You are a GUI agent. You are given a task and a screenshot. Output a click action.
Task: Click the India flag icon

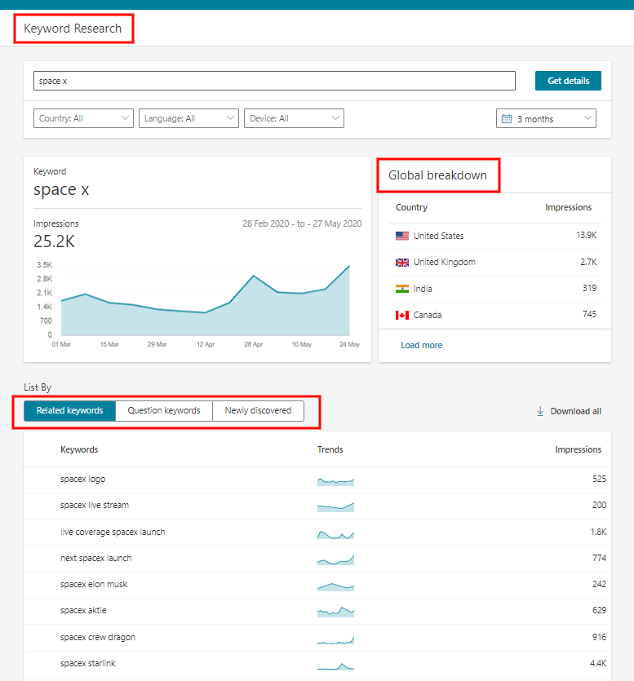pyautogui.click(x=402, y=289)
